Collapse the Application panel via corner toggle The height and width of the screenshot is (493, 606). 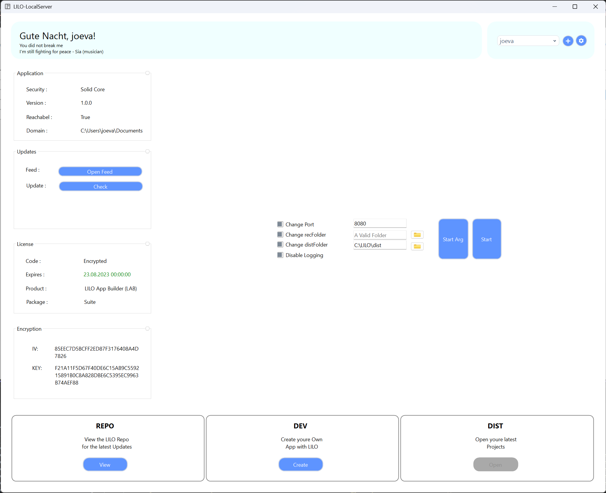[x=148, y=73]
